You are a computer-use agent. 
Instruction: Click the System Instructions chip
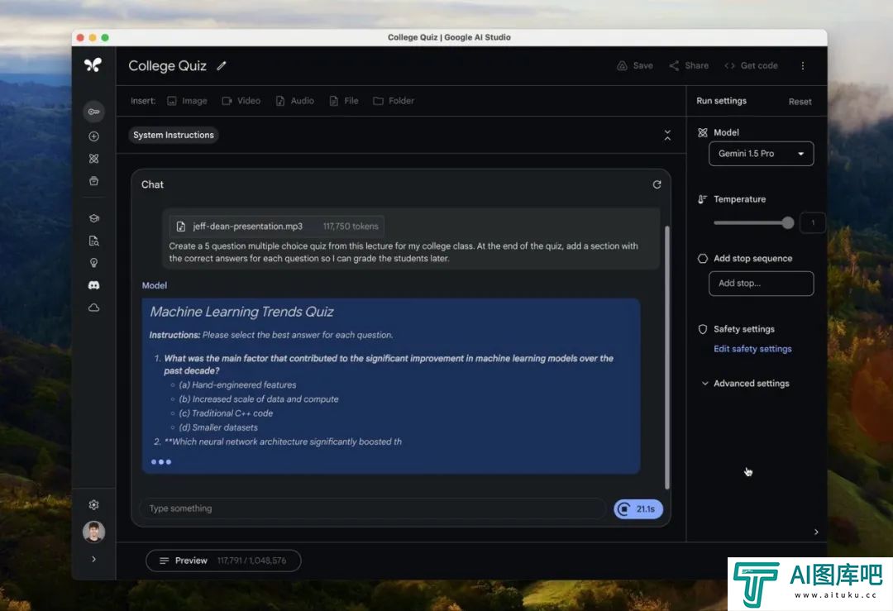(174, 135)
